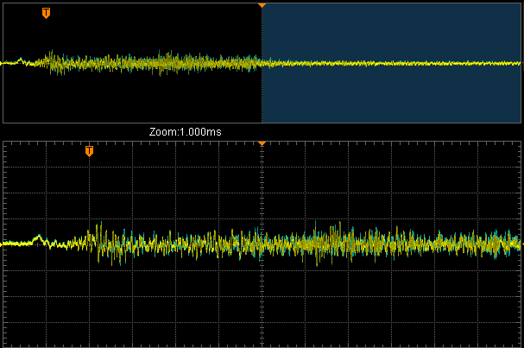Click the Zoom:1.000ms label
This screenshot has width=524, height=348.
[x=185, y=132]
